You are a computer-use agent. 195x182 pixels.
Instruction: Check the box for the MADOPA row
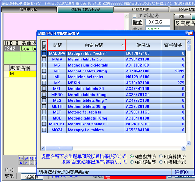pos(44,53)
